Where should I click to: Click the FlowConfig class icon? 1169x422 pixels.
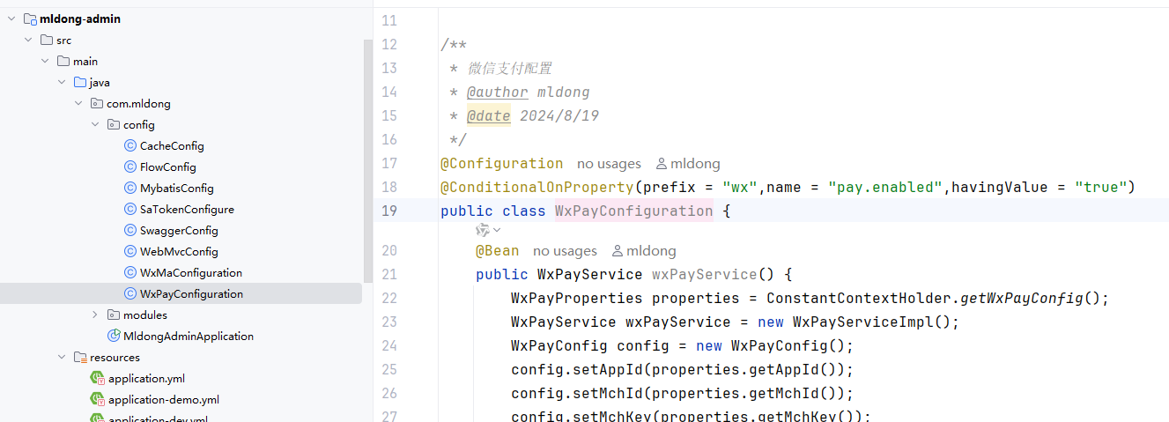pyautogui.click(x=130, y=167)
